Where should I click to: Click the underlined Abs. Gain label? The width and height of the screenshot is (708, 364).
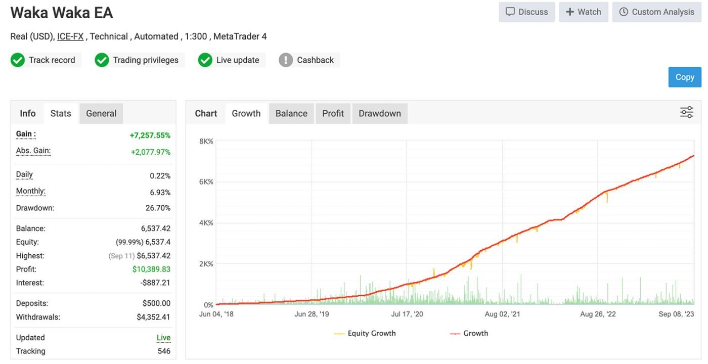(33, 151)
